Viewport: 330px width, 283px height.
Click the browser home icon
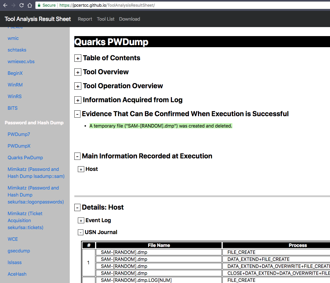pyautogui.click(x=29, y=5)
